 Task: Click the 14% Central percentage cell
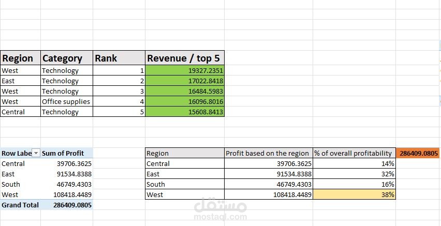point(354,163)
